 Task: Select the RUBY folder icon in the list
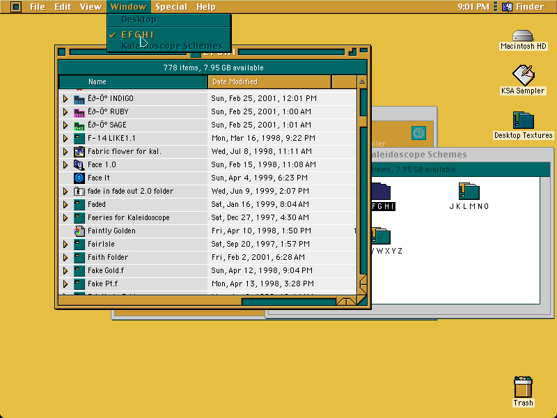click(79, 112)
